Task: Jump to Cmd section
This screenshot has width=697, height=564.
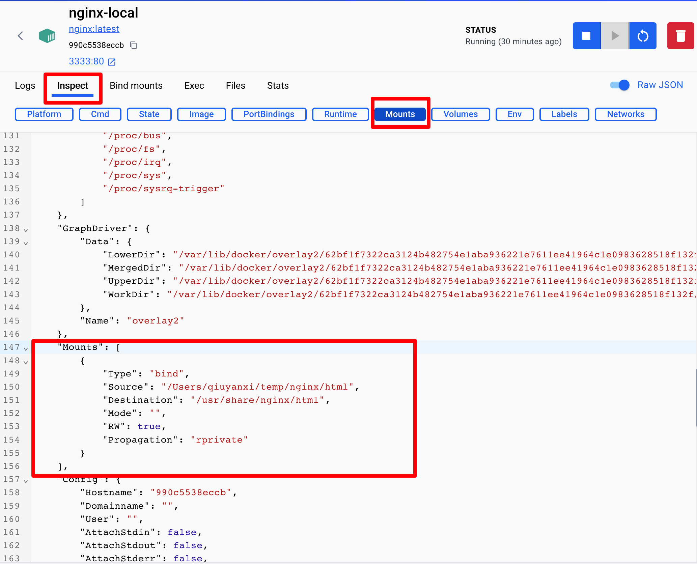Action: pyautogui.click(x=100, y=114)
